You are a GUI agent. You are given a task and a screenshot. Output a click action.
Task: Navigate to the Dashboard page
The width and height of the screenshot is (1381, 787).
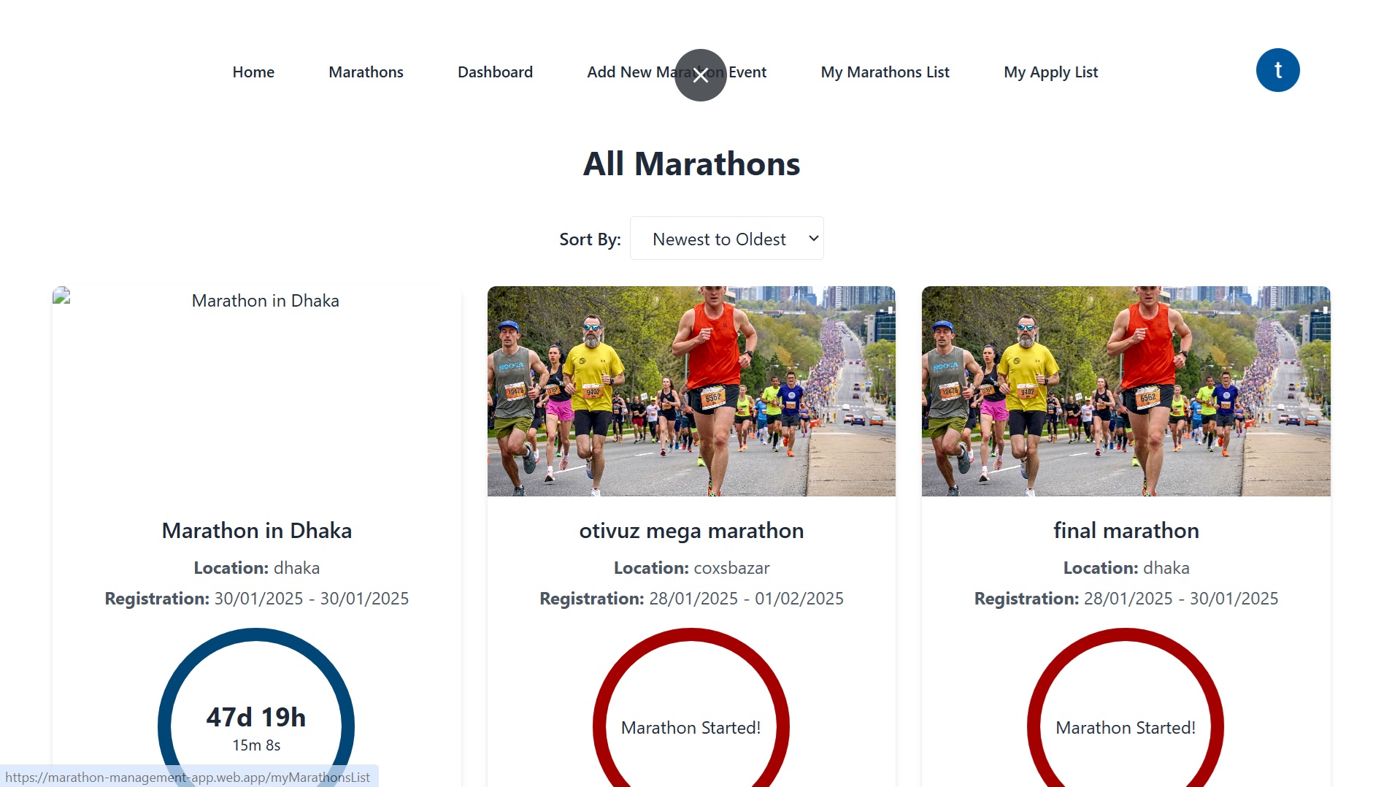495,72
